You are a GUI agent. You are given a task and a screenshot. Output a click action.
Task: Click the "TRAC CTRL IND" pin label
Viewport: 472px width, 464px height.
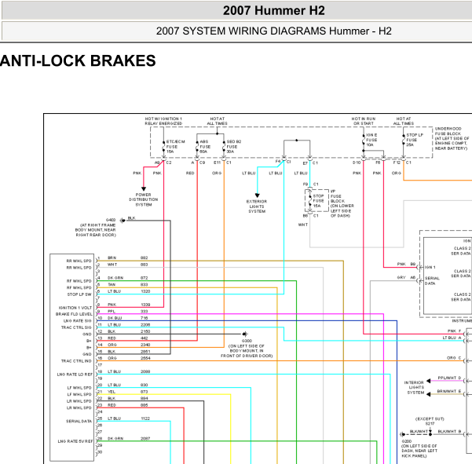point(76,361)
